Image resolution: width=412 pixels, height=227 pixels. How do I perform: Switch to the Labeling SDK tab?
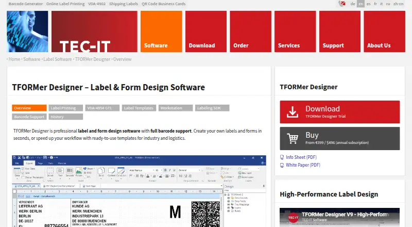[212, 108]
